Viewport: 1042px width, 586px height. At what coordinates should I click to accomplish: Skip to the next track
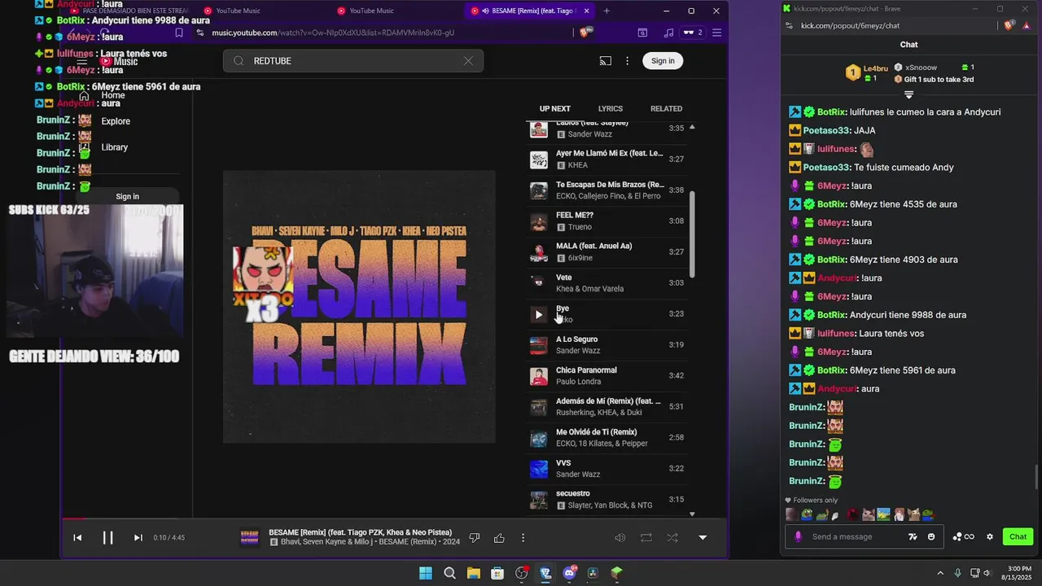point(138,537)
